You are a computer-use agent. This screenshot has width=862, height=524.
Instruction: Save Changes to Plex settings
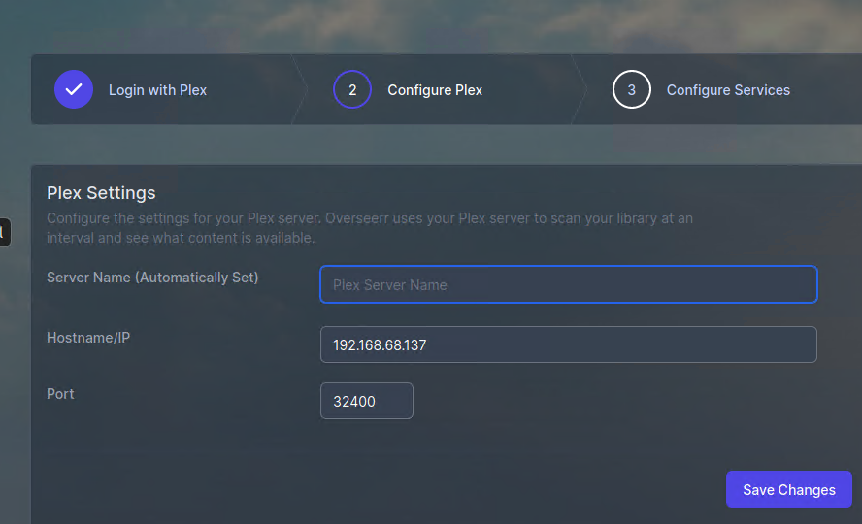[789, 489]
